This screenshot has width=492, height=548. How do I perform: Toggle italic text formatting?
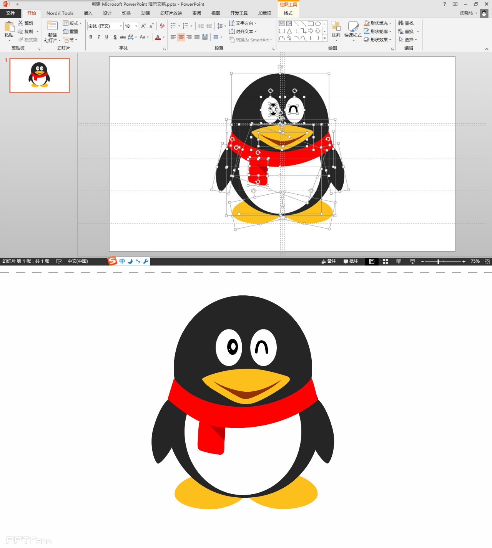click(99, 37)
